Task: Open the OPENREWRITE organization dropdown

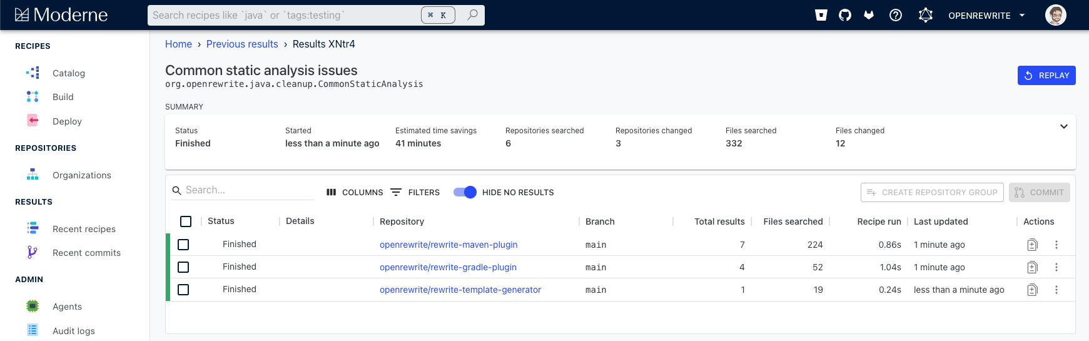Action: pos(986,16)
